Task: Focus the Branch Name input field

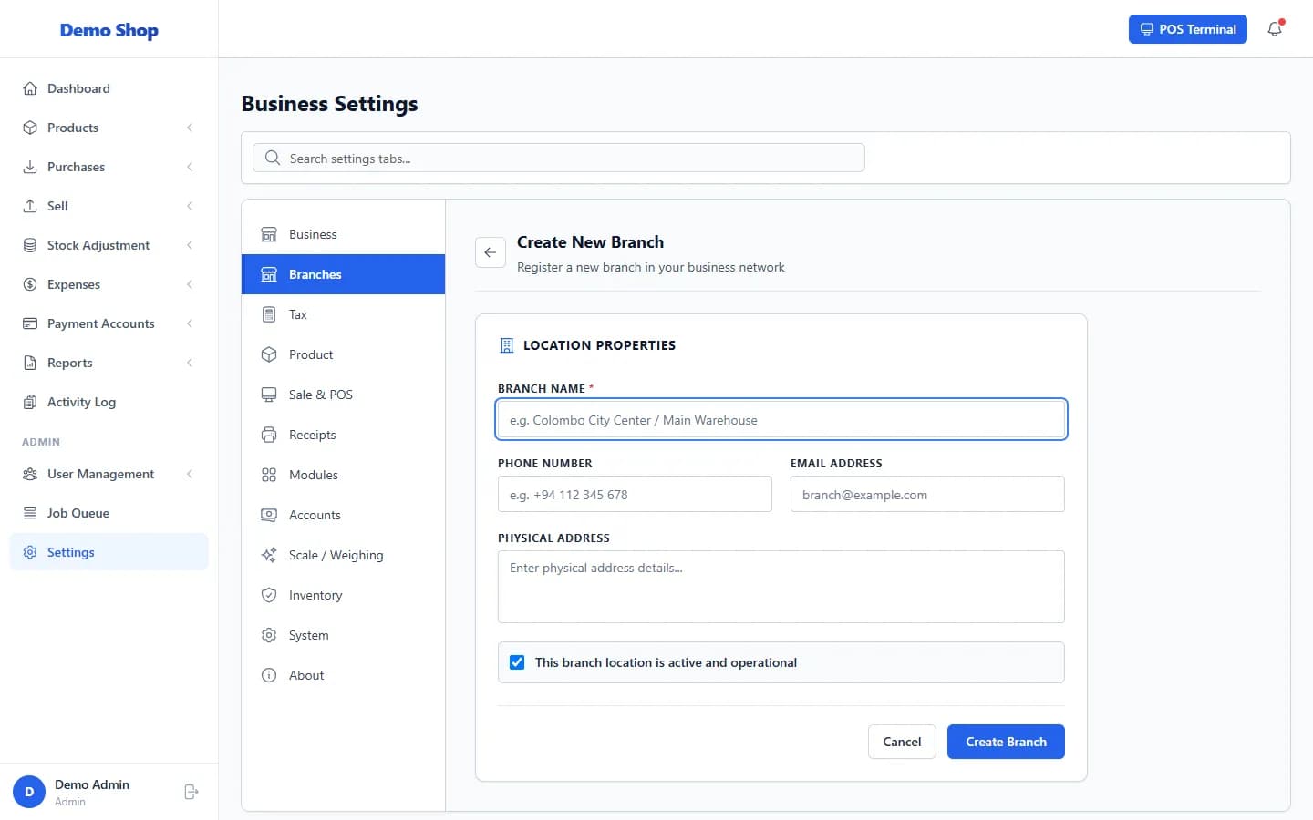Action: 781,420
